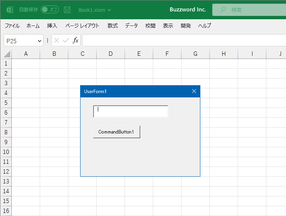Select row 16 header

pyautogui.click(x=6, y=211)
